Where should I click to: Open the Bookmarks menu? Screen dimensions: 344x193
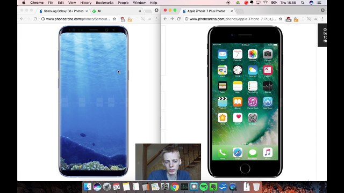tap(105, 3)
